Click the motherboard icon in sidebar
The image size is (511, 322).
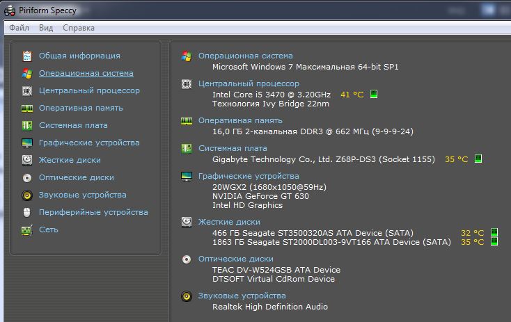tap(27, 125)
